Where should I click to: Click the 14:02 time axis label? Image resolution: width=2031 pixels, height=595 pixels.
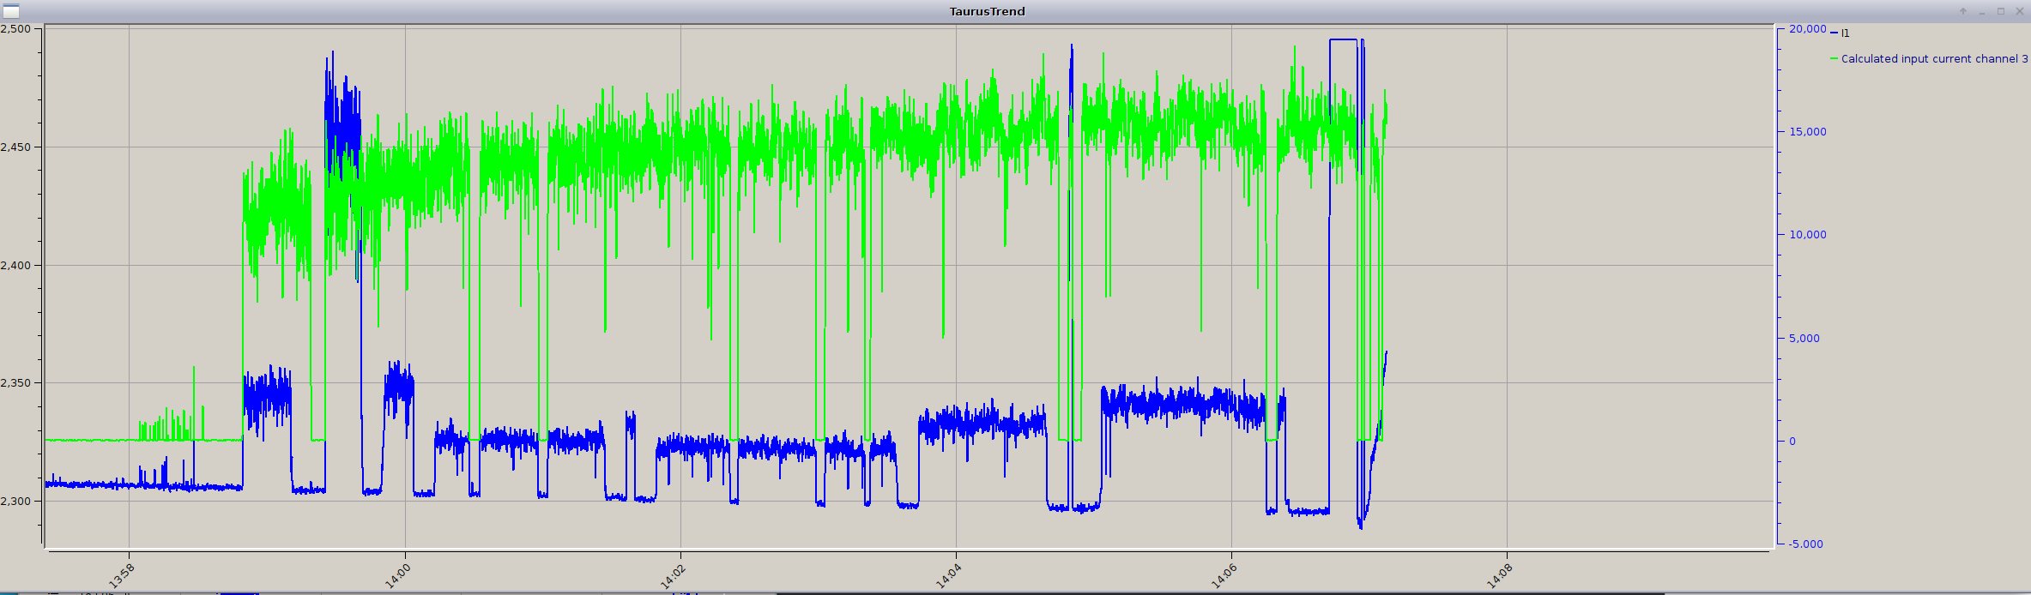pos(674,575)
